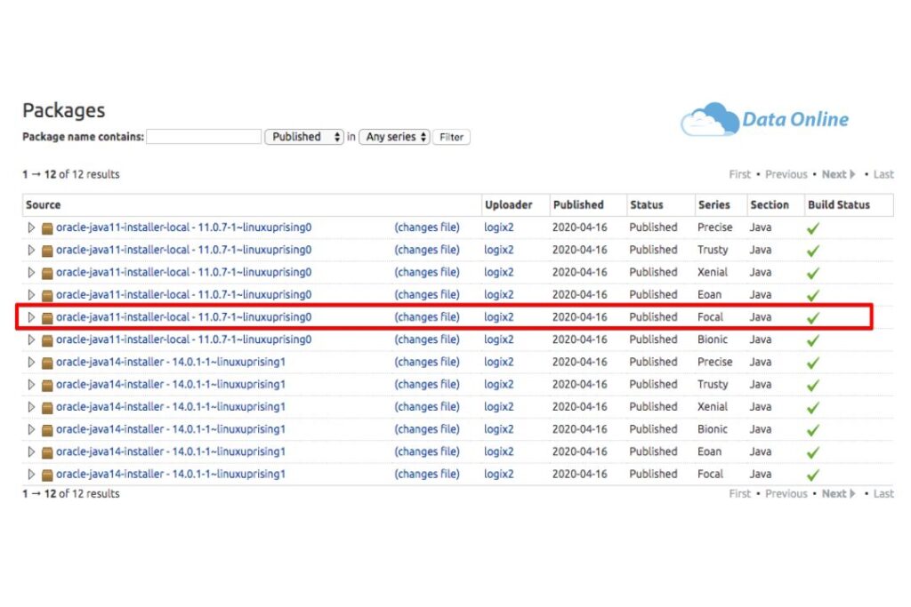The image size is (911, 607).
Task: Click the package box icon for java11 Xenial
Action: (47, 273)
